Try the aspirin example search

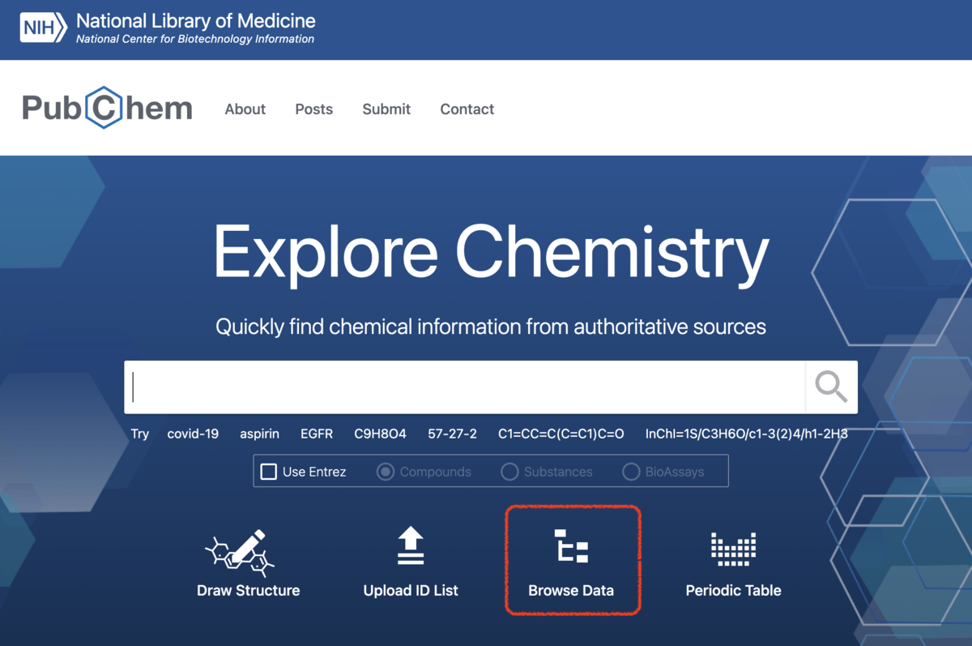[259, 434]
